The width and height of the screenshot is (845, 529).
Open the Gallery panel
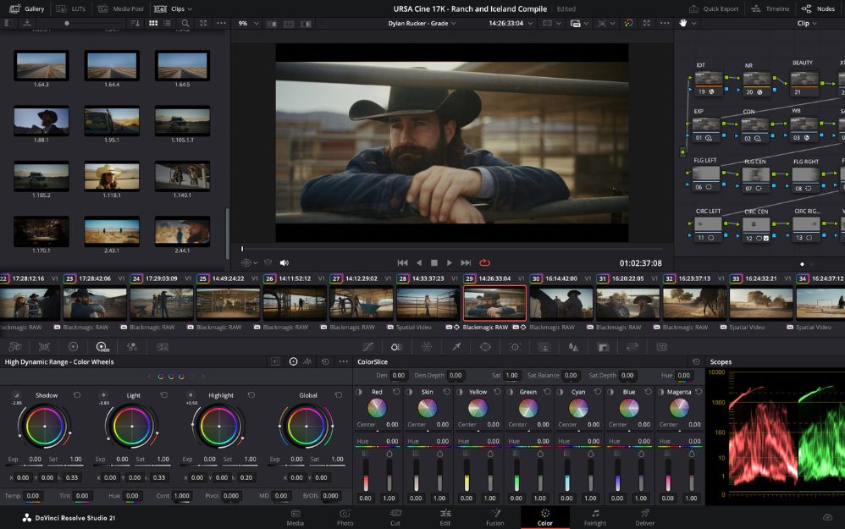tap(27, 8)
